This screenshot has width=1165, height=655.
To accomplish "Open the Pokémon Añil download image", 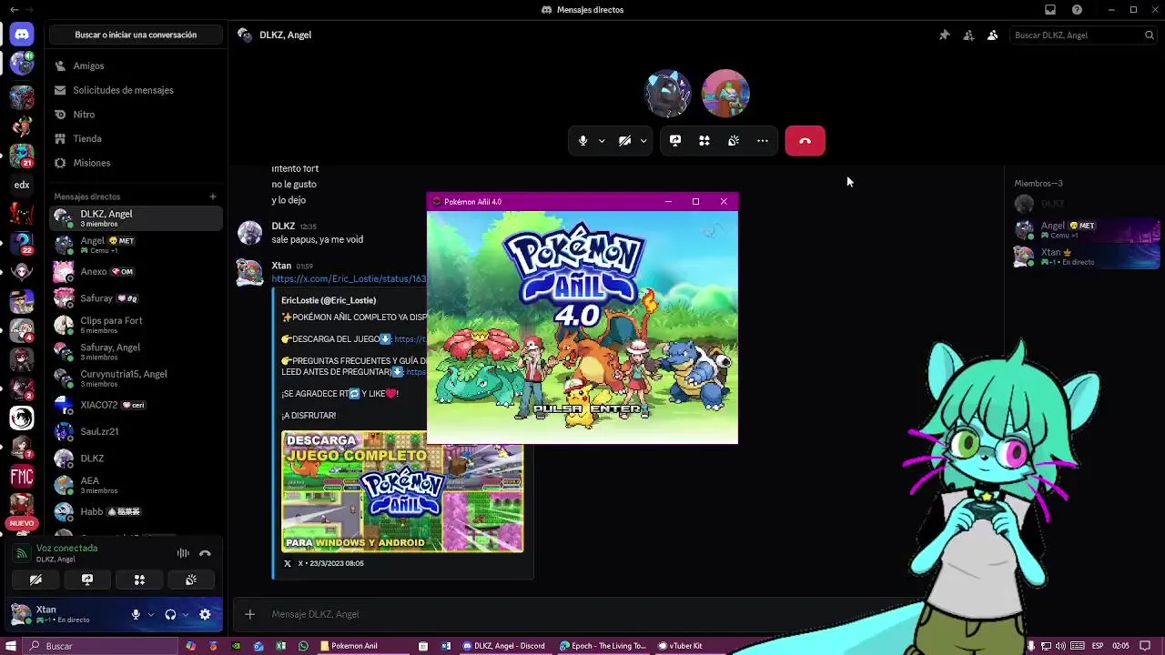I will click(x=402, y=491).
